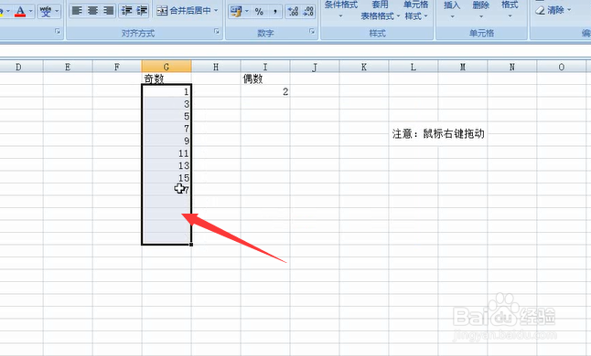This screenshot has width=591, height=356.
Task: Select the cell with value 5
Action: (167, 116)
